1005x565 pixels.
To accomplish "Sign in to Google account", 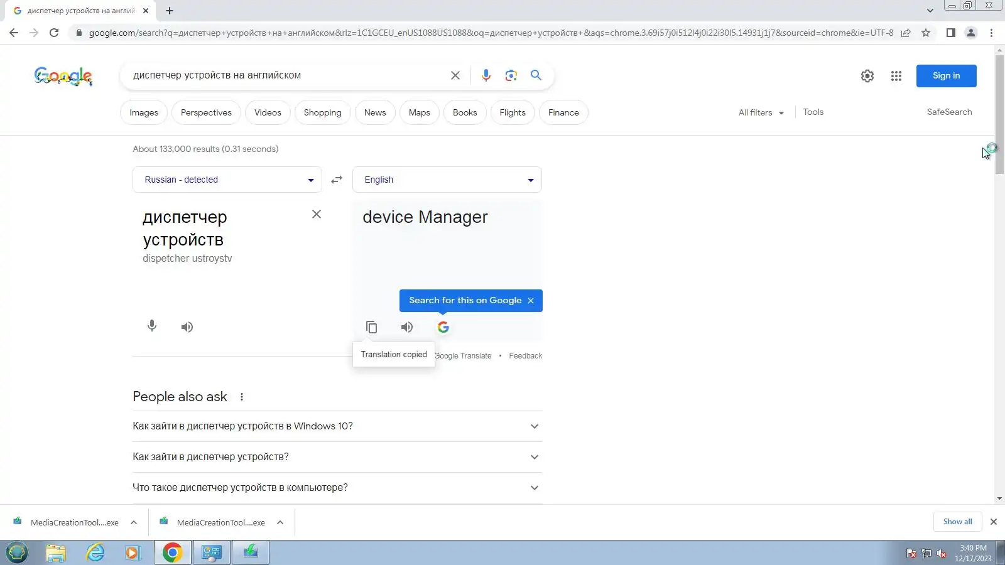I will pos(947,76).
